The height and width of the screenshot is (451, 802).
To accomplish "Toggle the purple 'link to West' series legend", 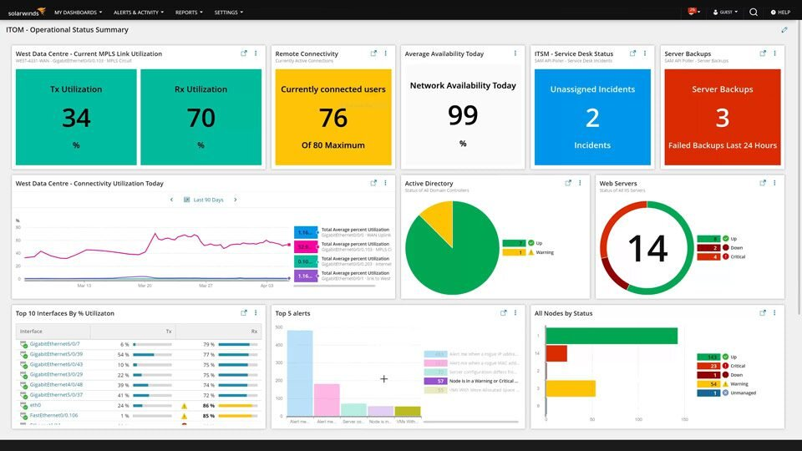I will (x=305, y=276).
